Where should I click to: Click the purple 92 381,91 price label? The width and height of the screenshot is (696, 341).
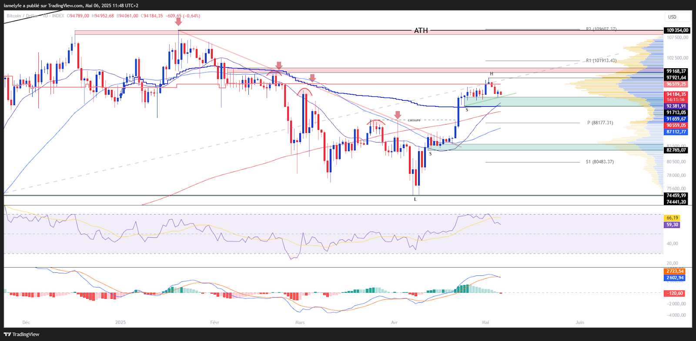[x=676, y=106]
